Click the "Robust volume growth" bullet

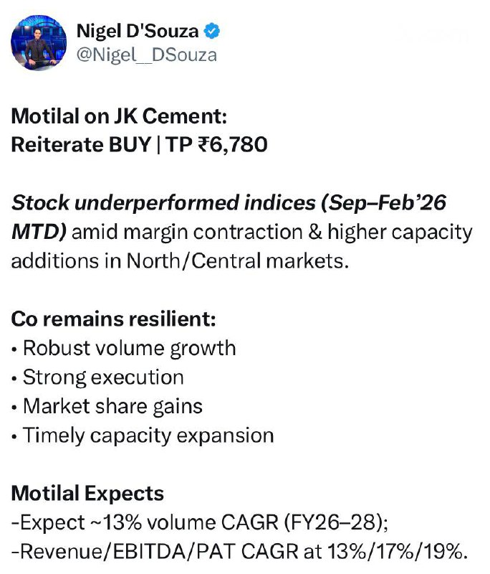(x=129, y=348)
